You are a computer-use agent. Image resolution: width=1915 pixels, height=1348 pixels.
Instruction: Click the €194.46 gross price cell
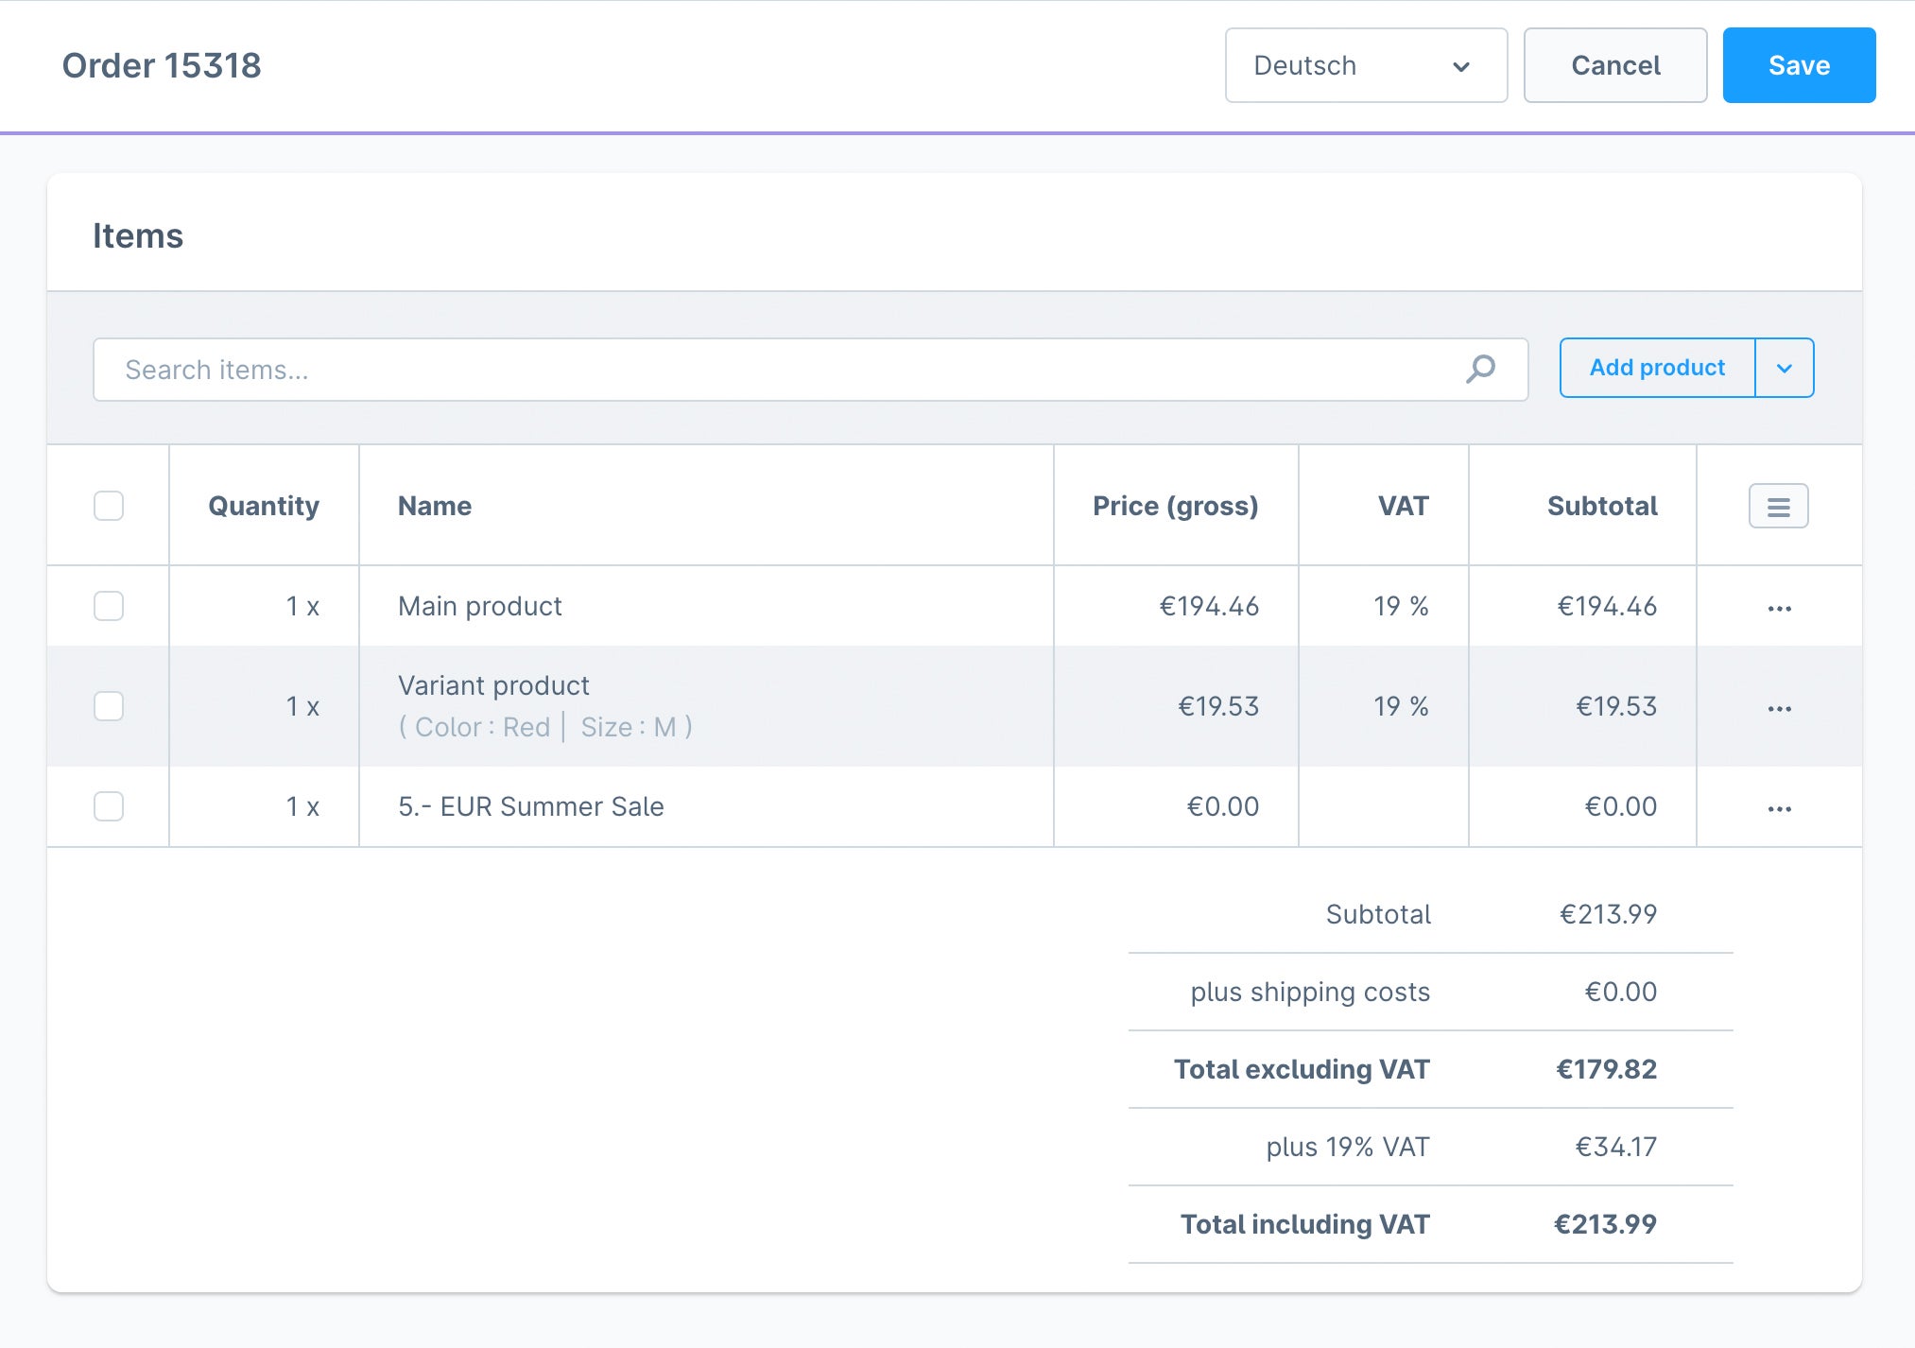(1209, 606)
